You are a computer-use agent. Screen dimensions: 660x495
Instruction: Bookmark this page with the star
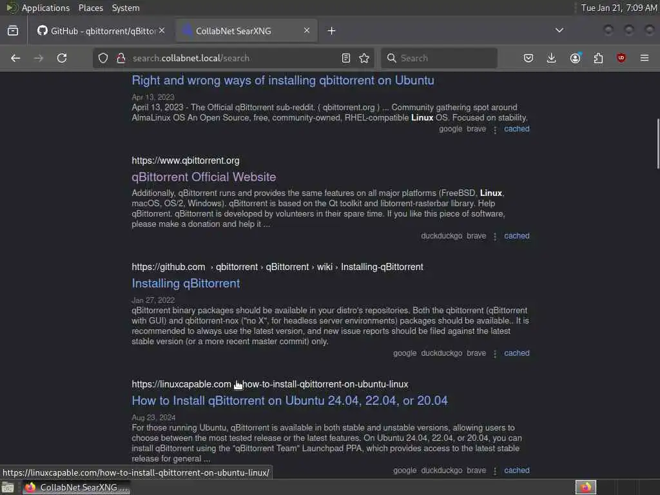click(x=365, y=58)
